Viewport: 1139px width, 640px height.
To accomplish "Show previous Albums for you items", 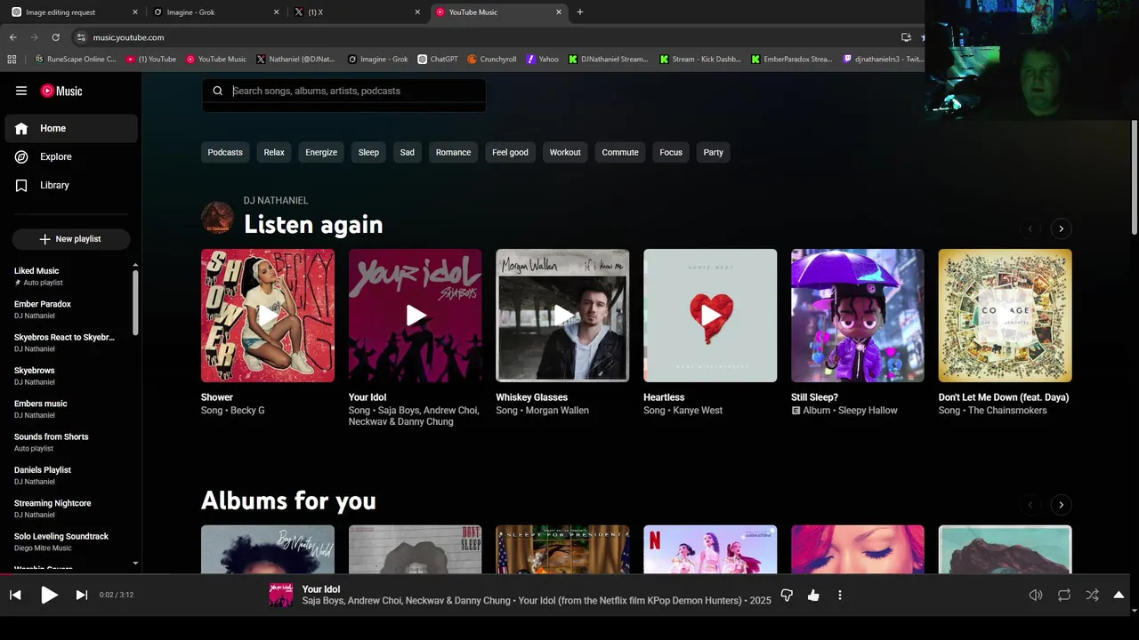I will tap(1030, 505).
